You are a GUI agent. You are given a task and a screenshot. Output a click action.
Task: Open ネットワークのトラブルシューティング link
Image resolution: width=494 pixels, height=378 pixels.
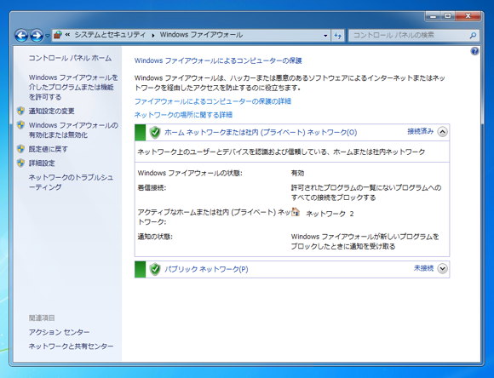click(71, 182)
